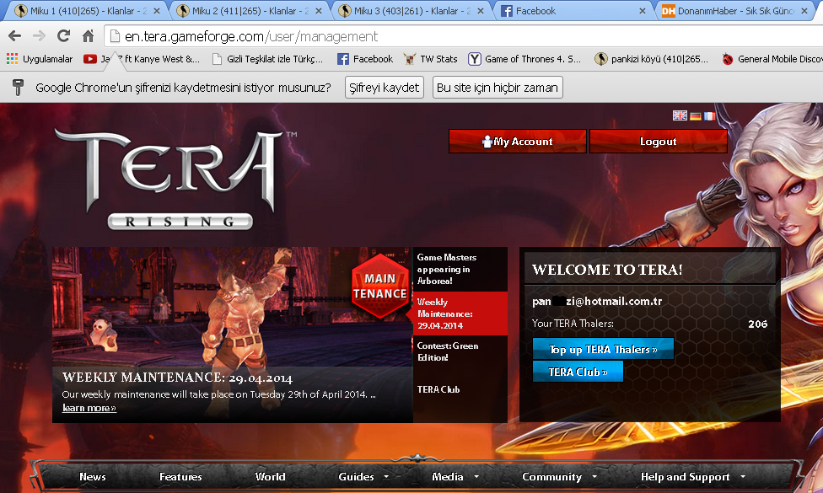The height and width of the screenshot is (493, 823).
Task: Reload the current page
Action: pos(63,36)
